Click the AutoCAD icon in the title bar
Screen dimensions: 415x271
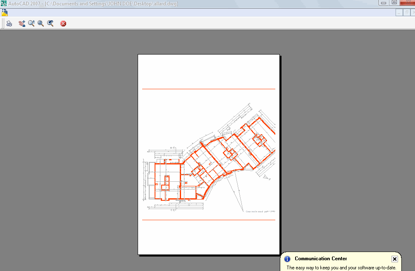3,3
